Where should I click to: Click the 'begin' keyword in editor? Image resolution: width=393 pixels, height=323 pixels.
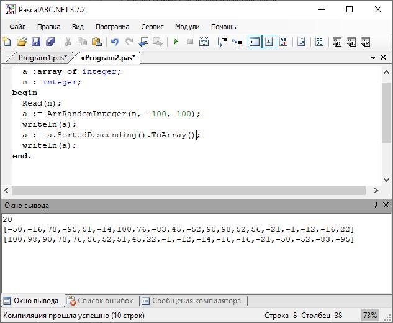tap(25, 93)
